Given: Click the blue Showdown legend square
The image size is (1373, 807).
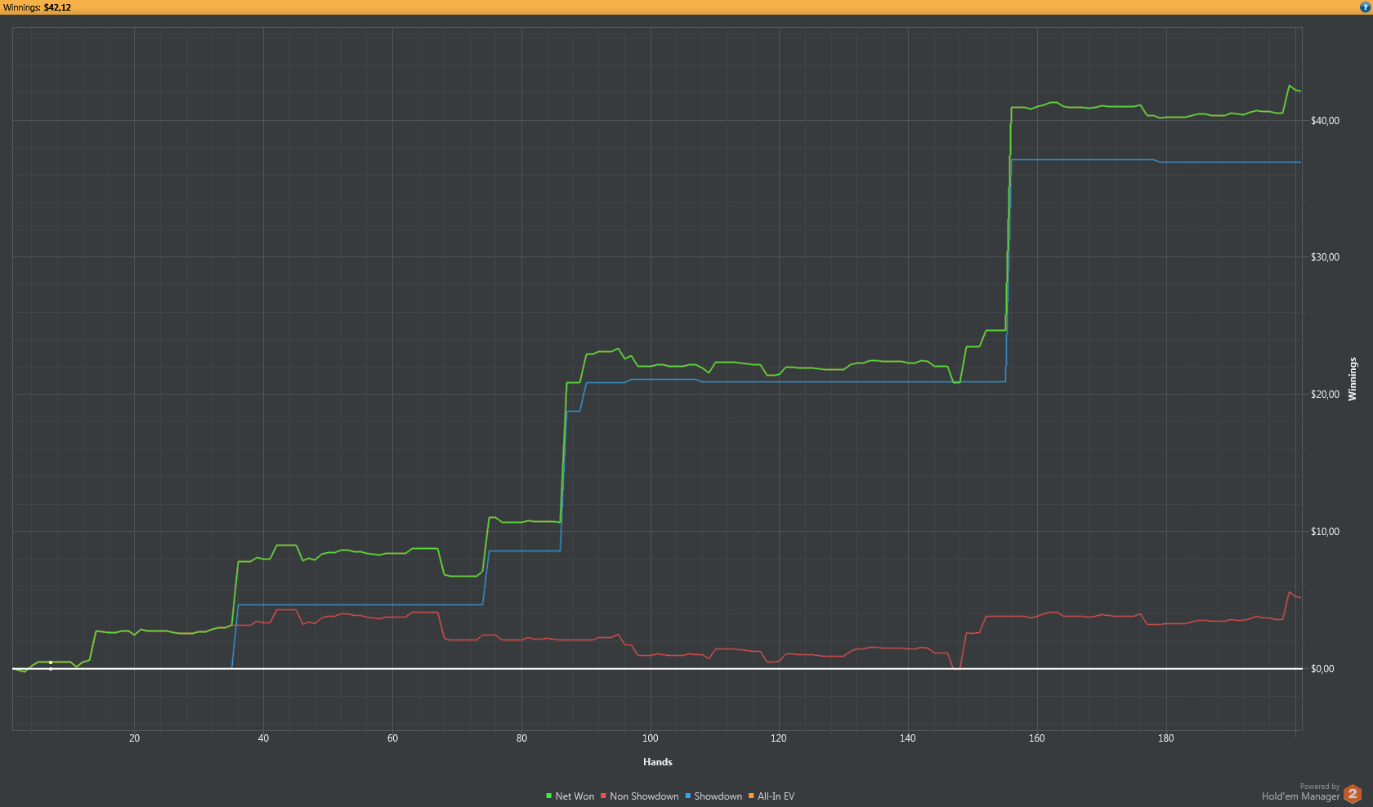Looking at the screenshot, I should coord(688,796).
